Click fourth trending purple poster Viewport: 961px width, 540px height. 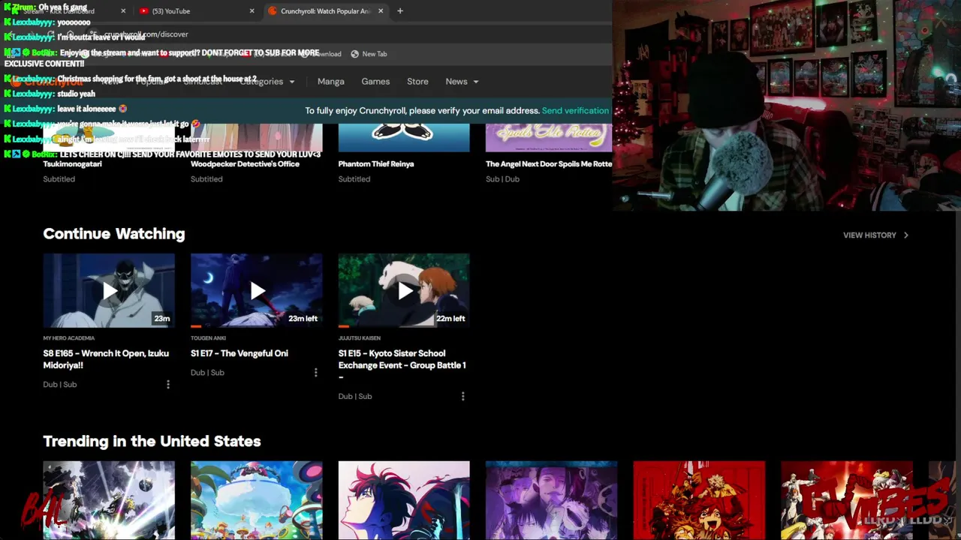[x=551, y=500]
